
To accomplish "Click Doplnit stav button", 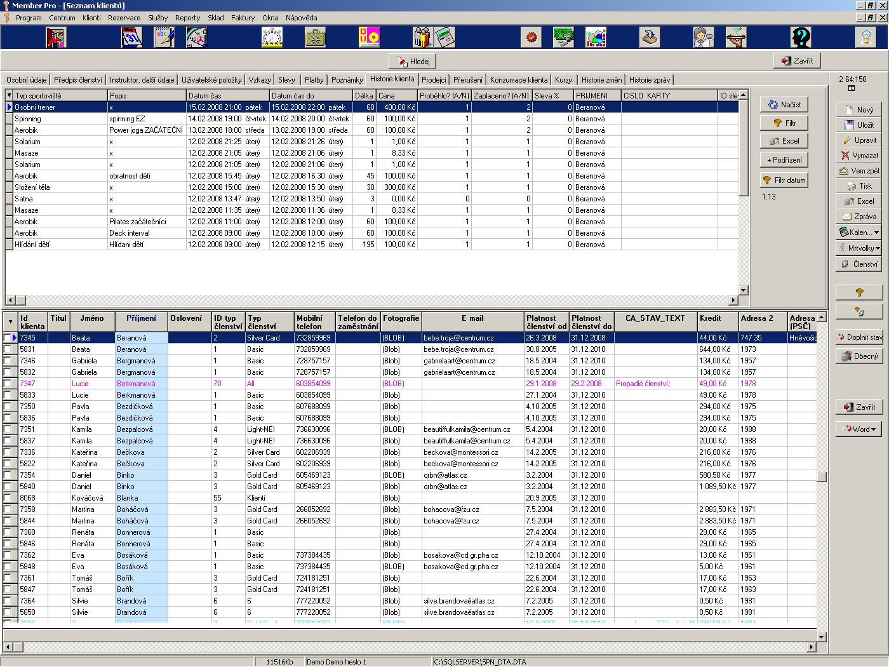I will pyautogui.click(x=859, y=337).
